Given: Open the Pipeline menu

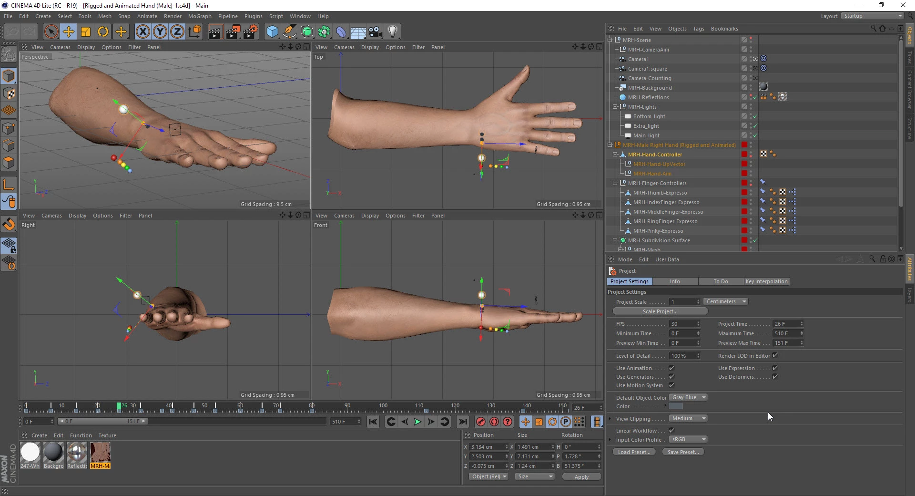Looking at the screenshot, I should point(228,16).
